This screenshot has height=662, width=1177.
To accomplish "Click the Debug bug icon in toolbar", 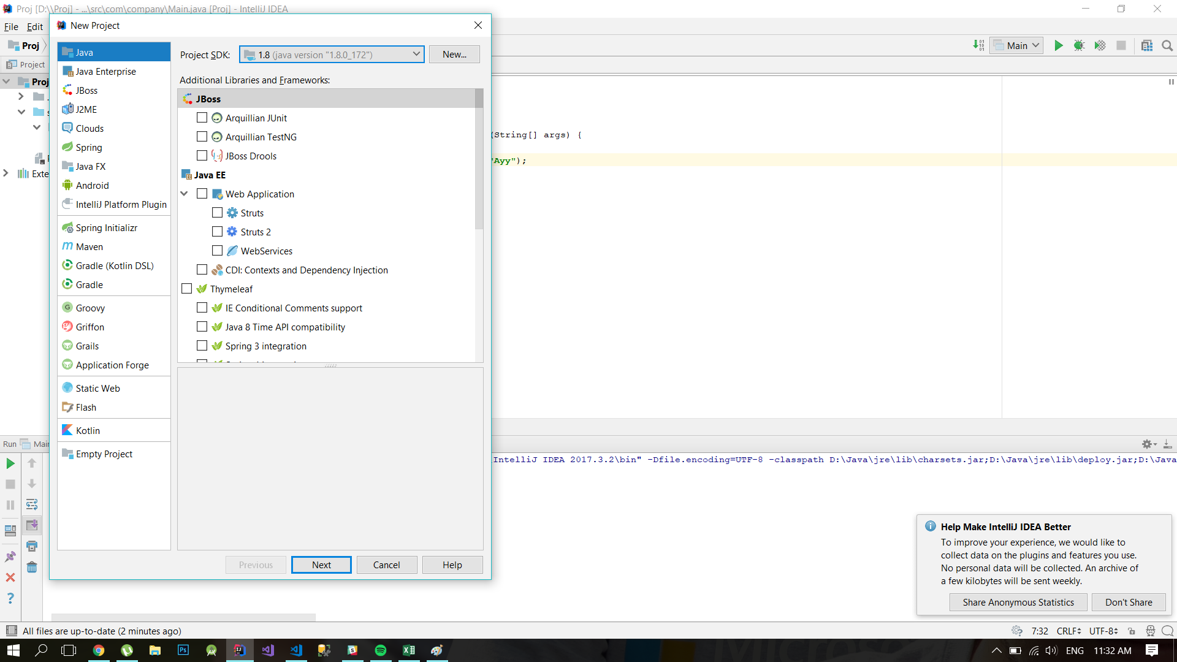I will pos(1079,45).
